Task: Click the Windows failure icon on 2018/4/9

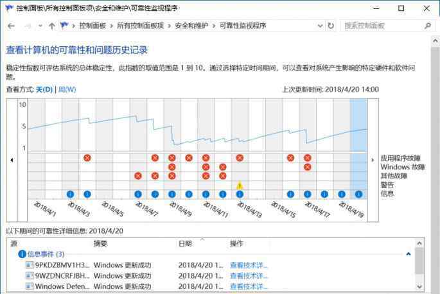Action: click(x=172, y=167)
